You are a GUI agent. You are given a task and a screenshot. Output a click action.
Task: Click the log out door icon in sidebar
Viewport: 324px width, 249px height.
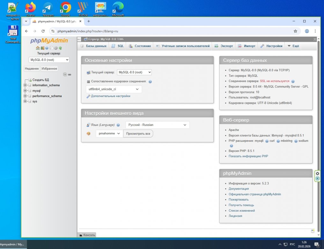pyautogui.click(x=42, y=48)
